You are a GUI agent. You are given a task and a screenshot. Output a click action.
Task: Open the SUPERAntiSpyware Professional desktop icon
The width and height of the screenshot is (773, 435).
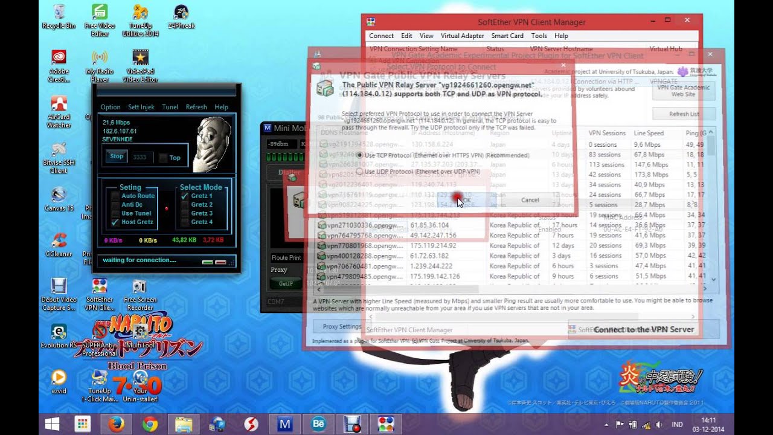(100, 340)
